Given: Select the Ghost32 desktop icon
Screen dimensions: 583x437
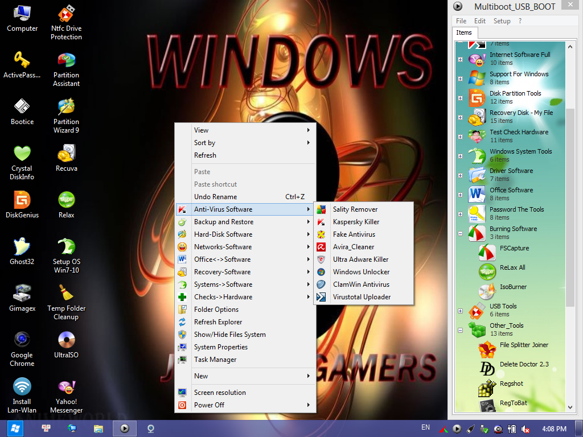Looking at the screenshot, I should 22,252.
